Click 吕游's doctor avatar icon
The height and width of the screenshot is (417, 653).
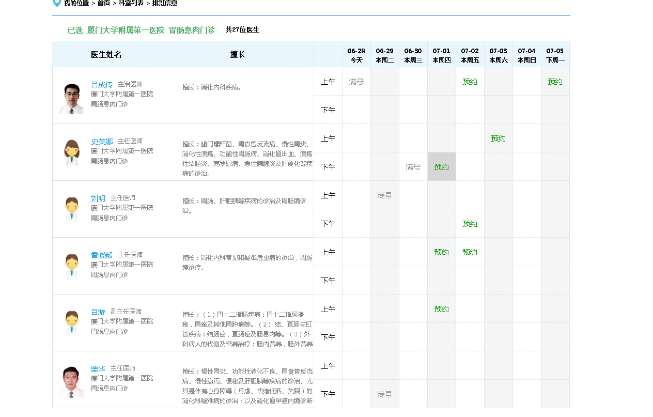coord(71,323)
